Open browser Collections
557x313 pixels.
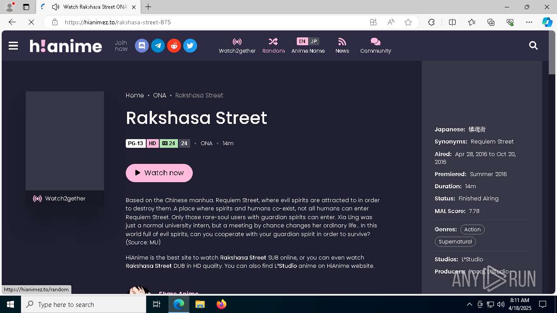491,22
